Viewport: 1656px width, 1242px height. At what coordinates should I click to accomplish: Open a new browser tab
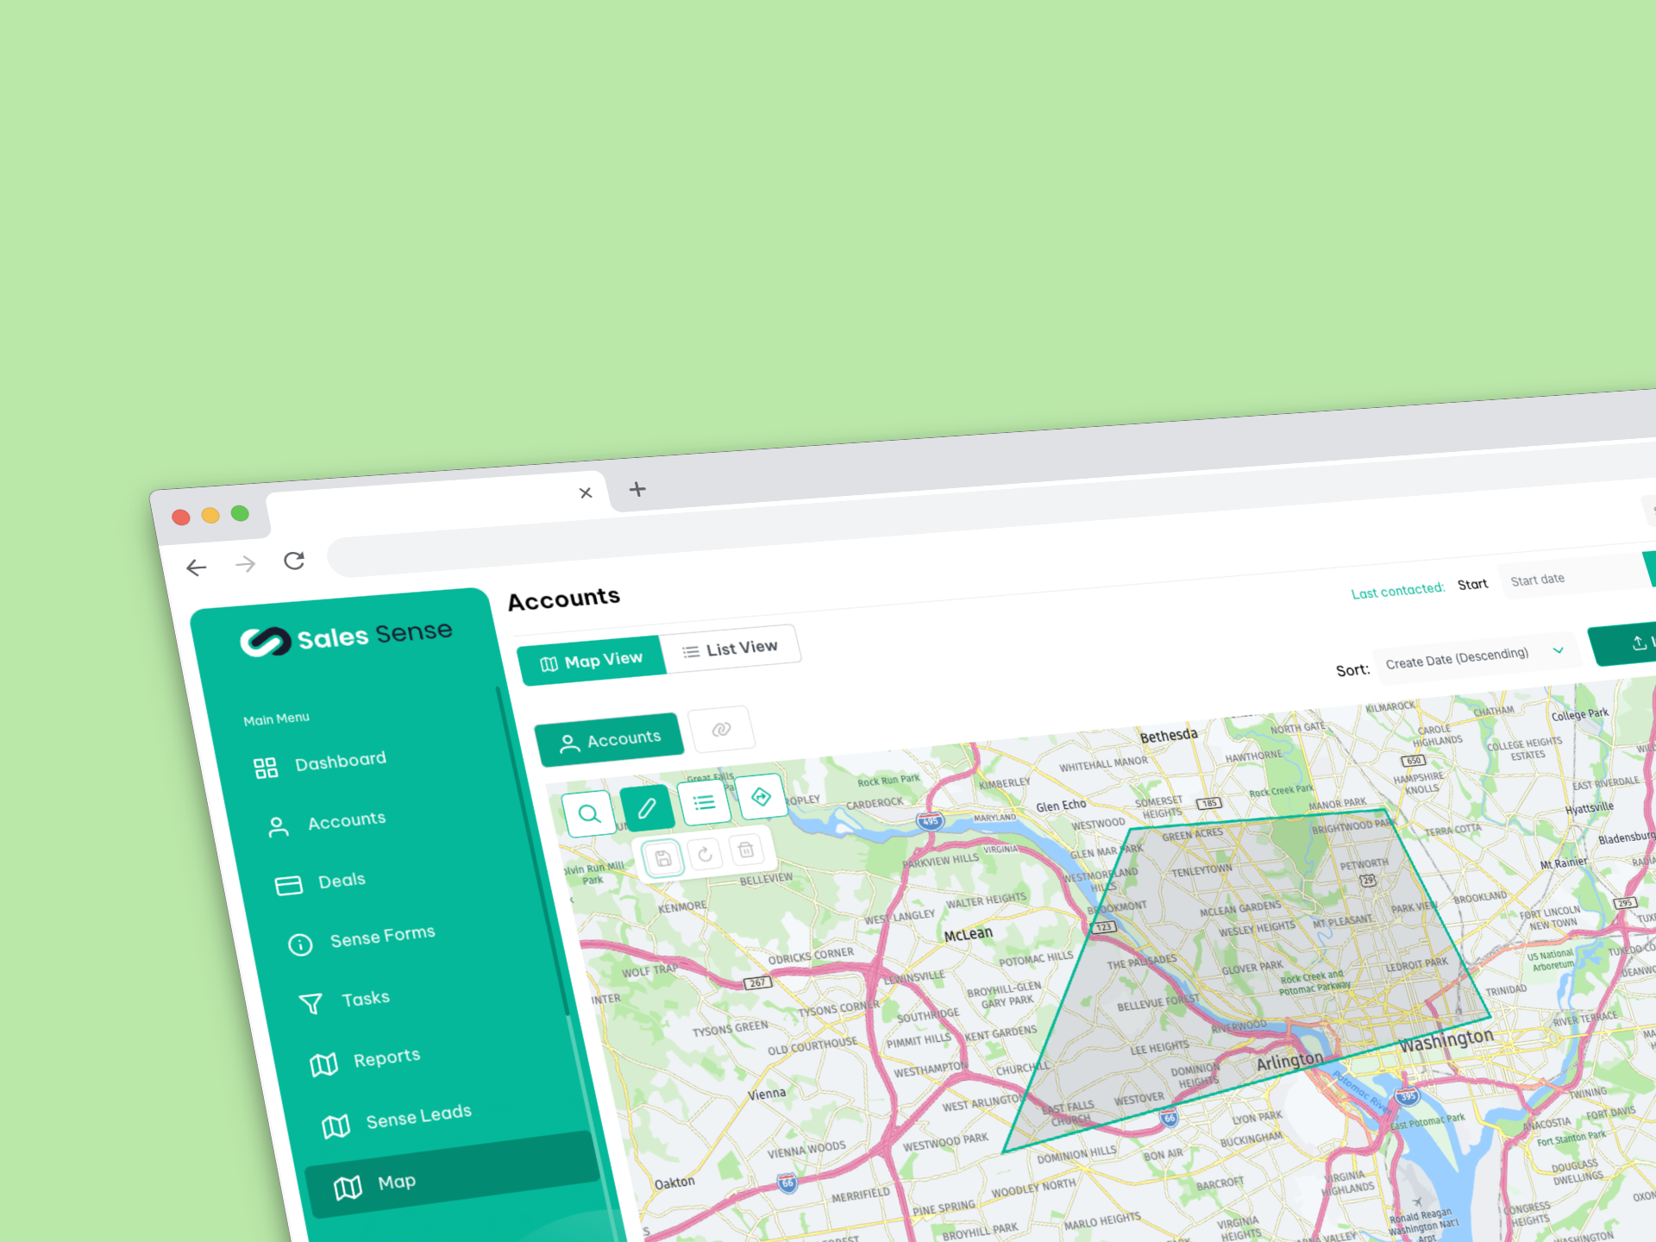tap(637, 489)
